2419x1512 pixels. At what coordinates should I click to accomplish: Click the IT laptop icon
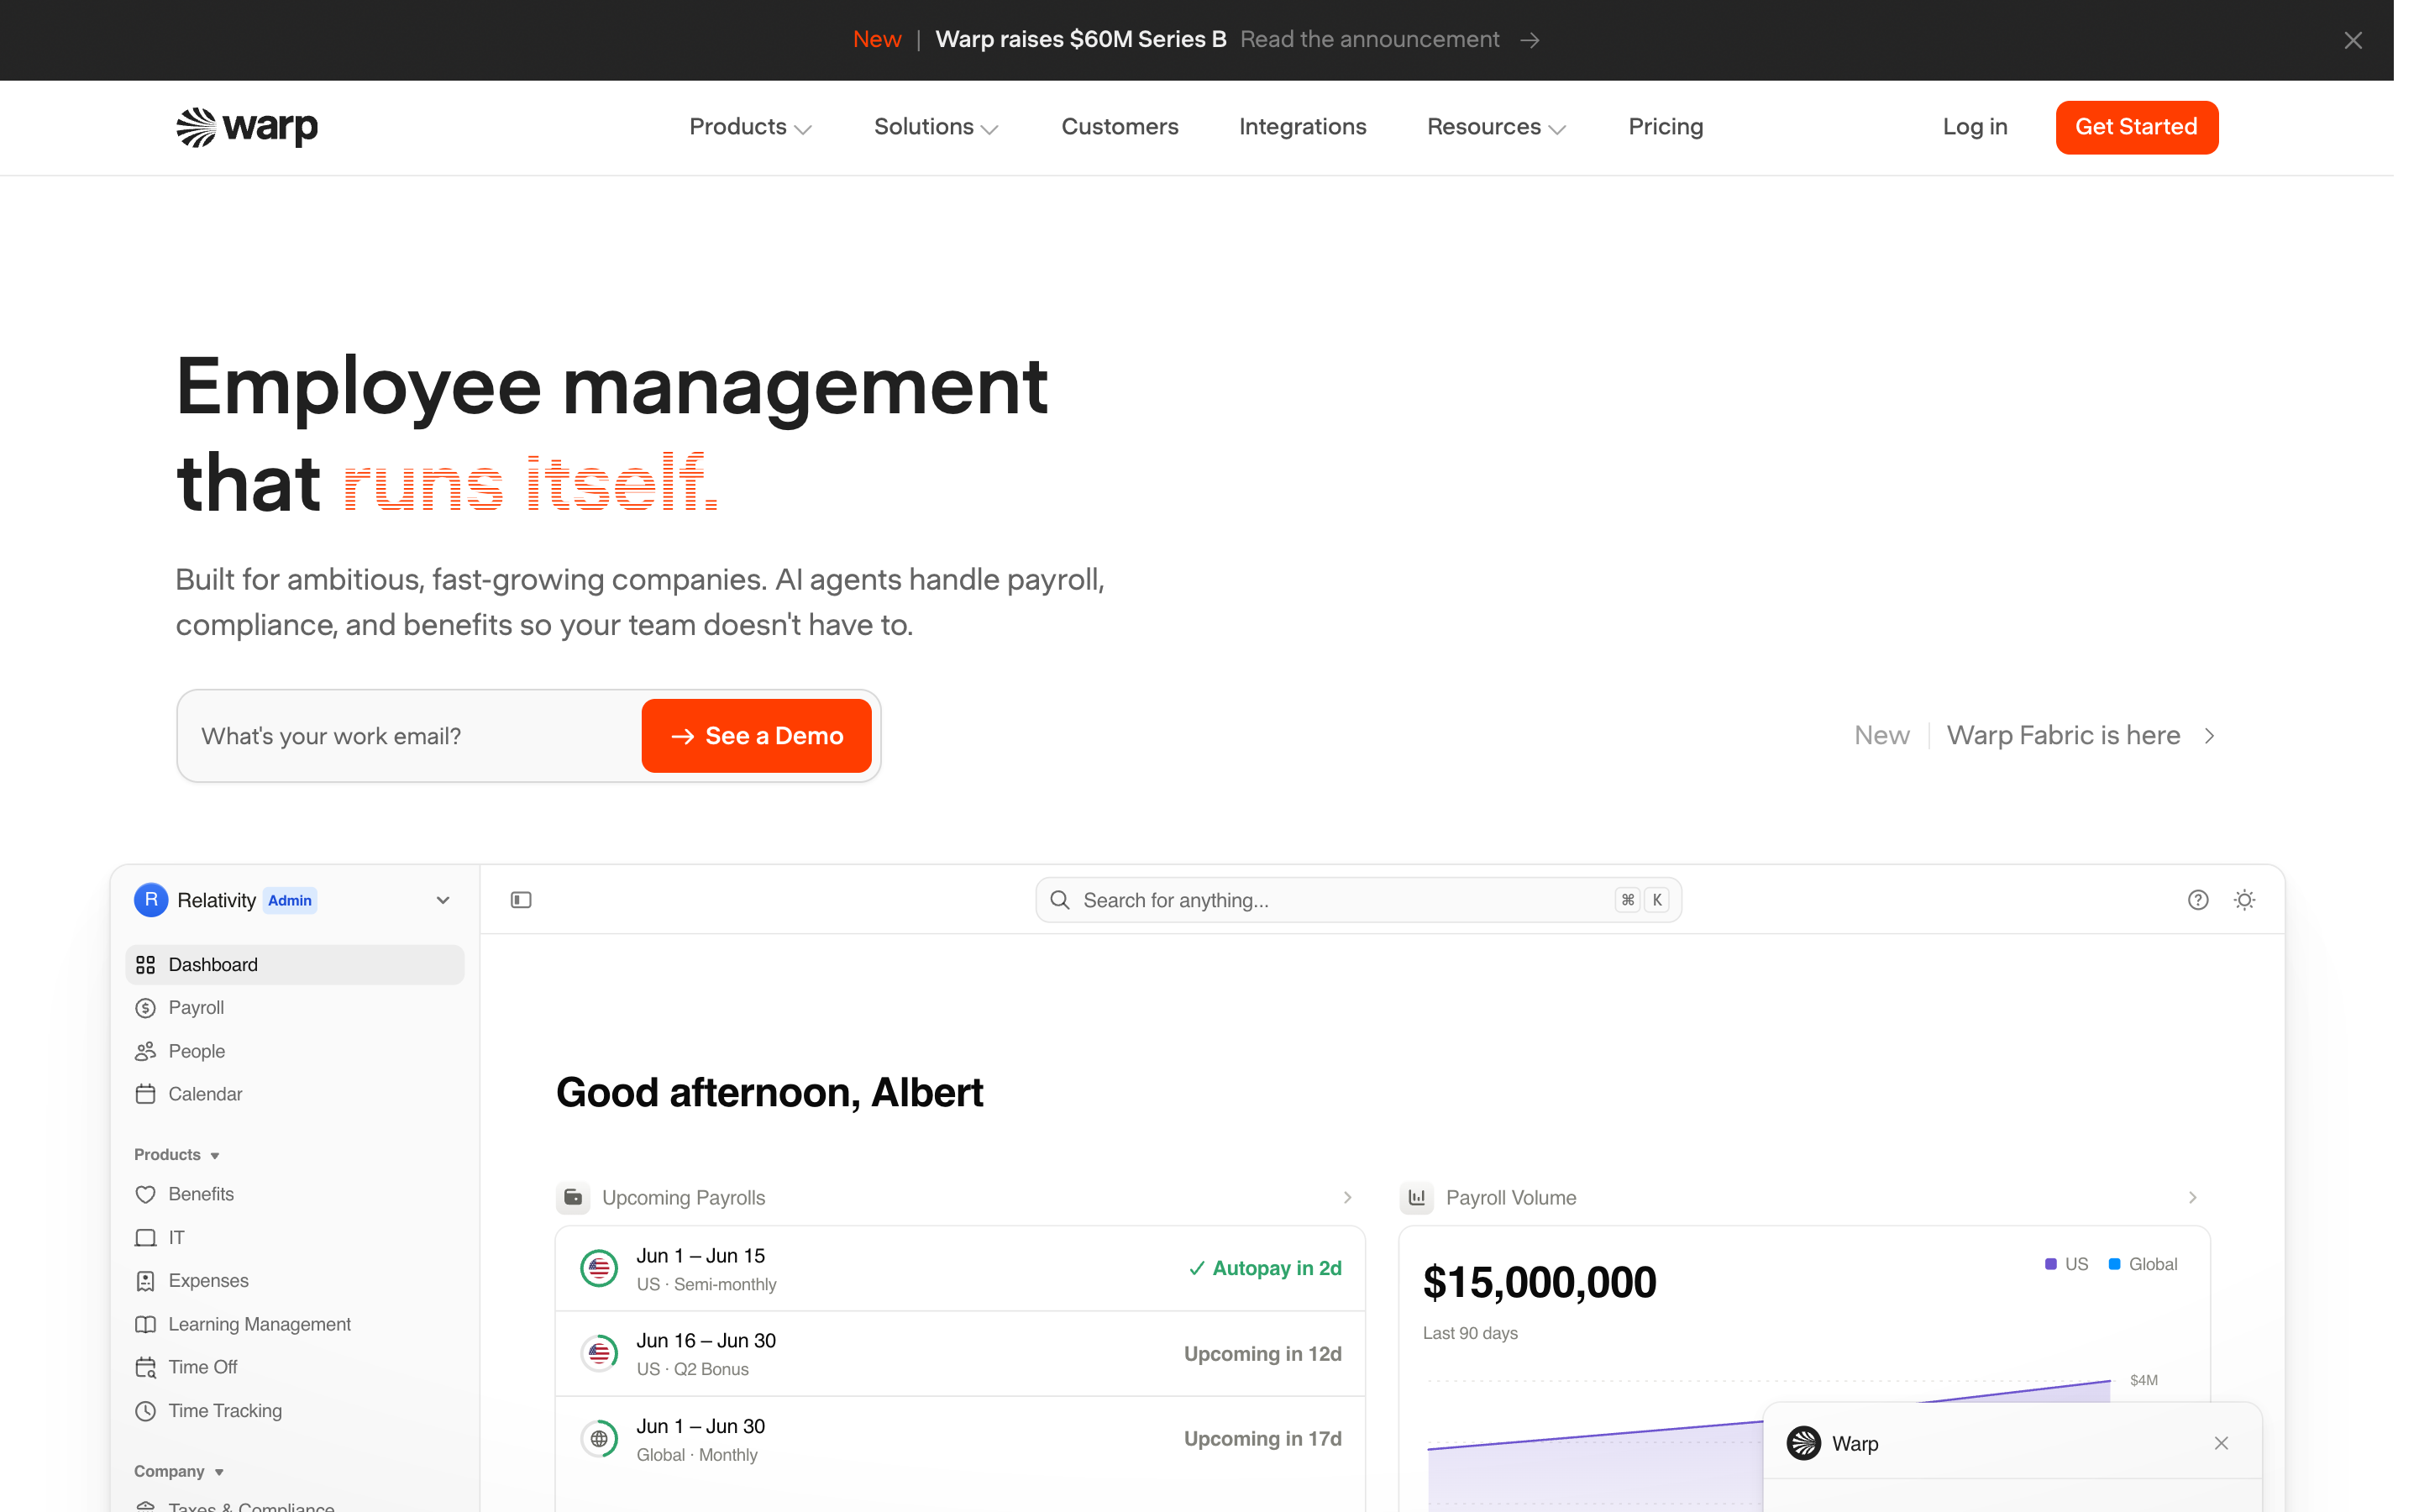pos(145,1238)
